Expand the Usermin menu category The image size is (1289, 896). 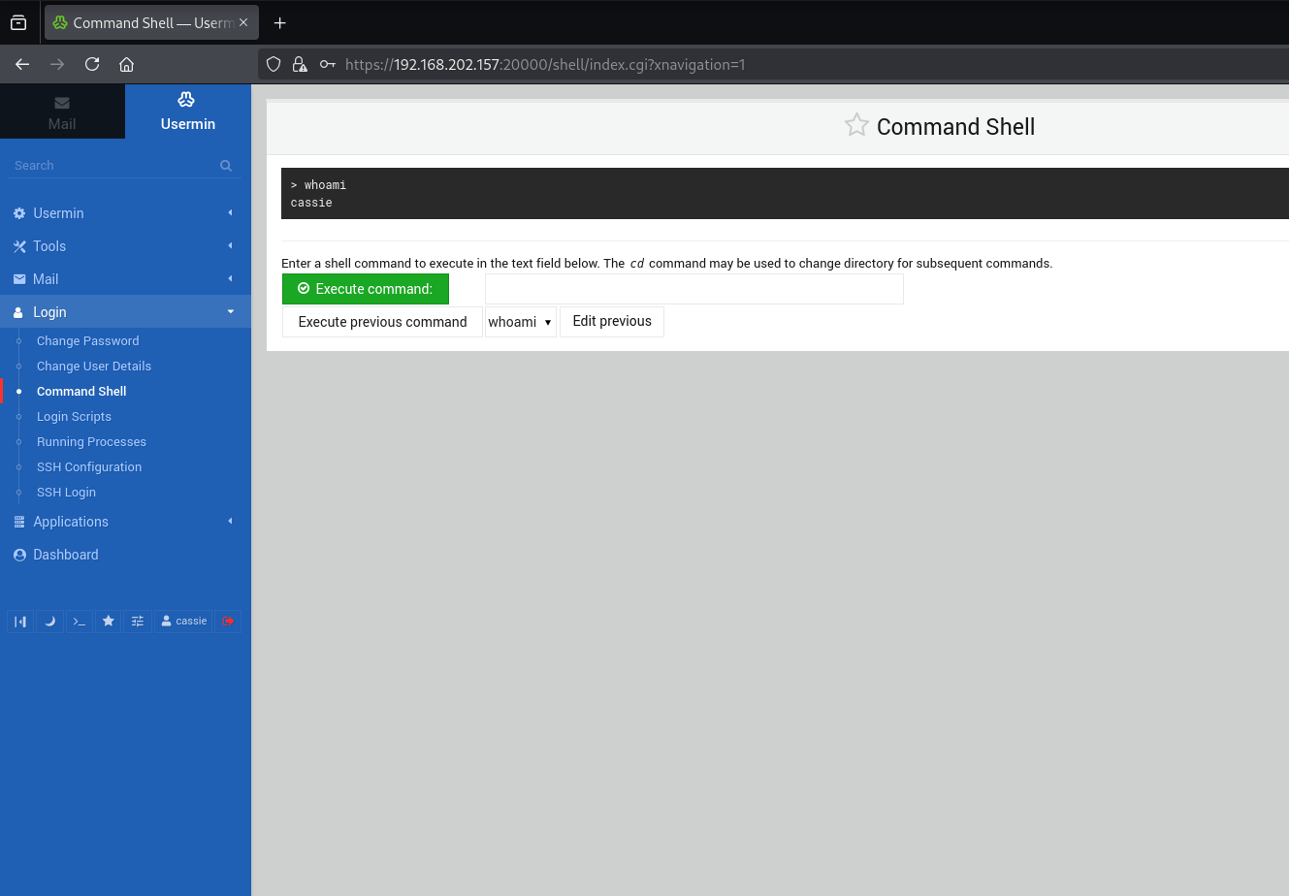(125, 213)
